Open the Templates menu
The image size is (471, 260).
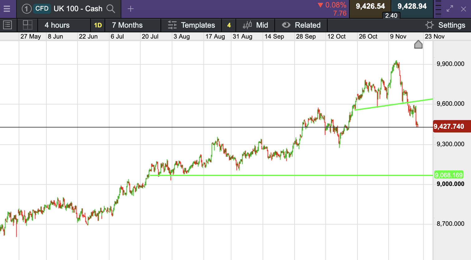[x=191, y=25]
